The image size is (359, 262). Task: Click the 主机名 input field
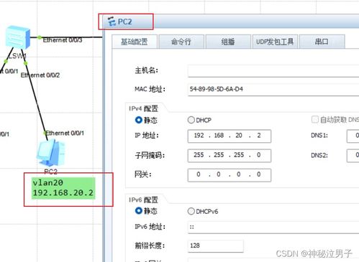click(273, 70)
